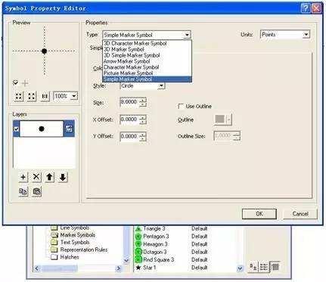Enable the Use Outline checkbox
This screenshot has height=282, width=326.
(x=181, y=107)
